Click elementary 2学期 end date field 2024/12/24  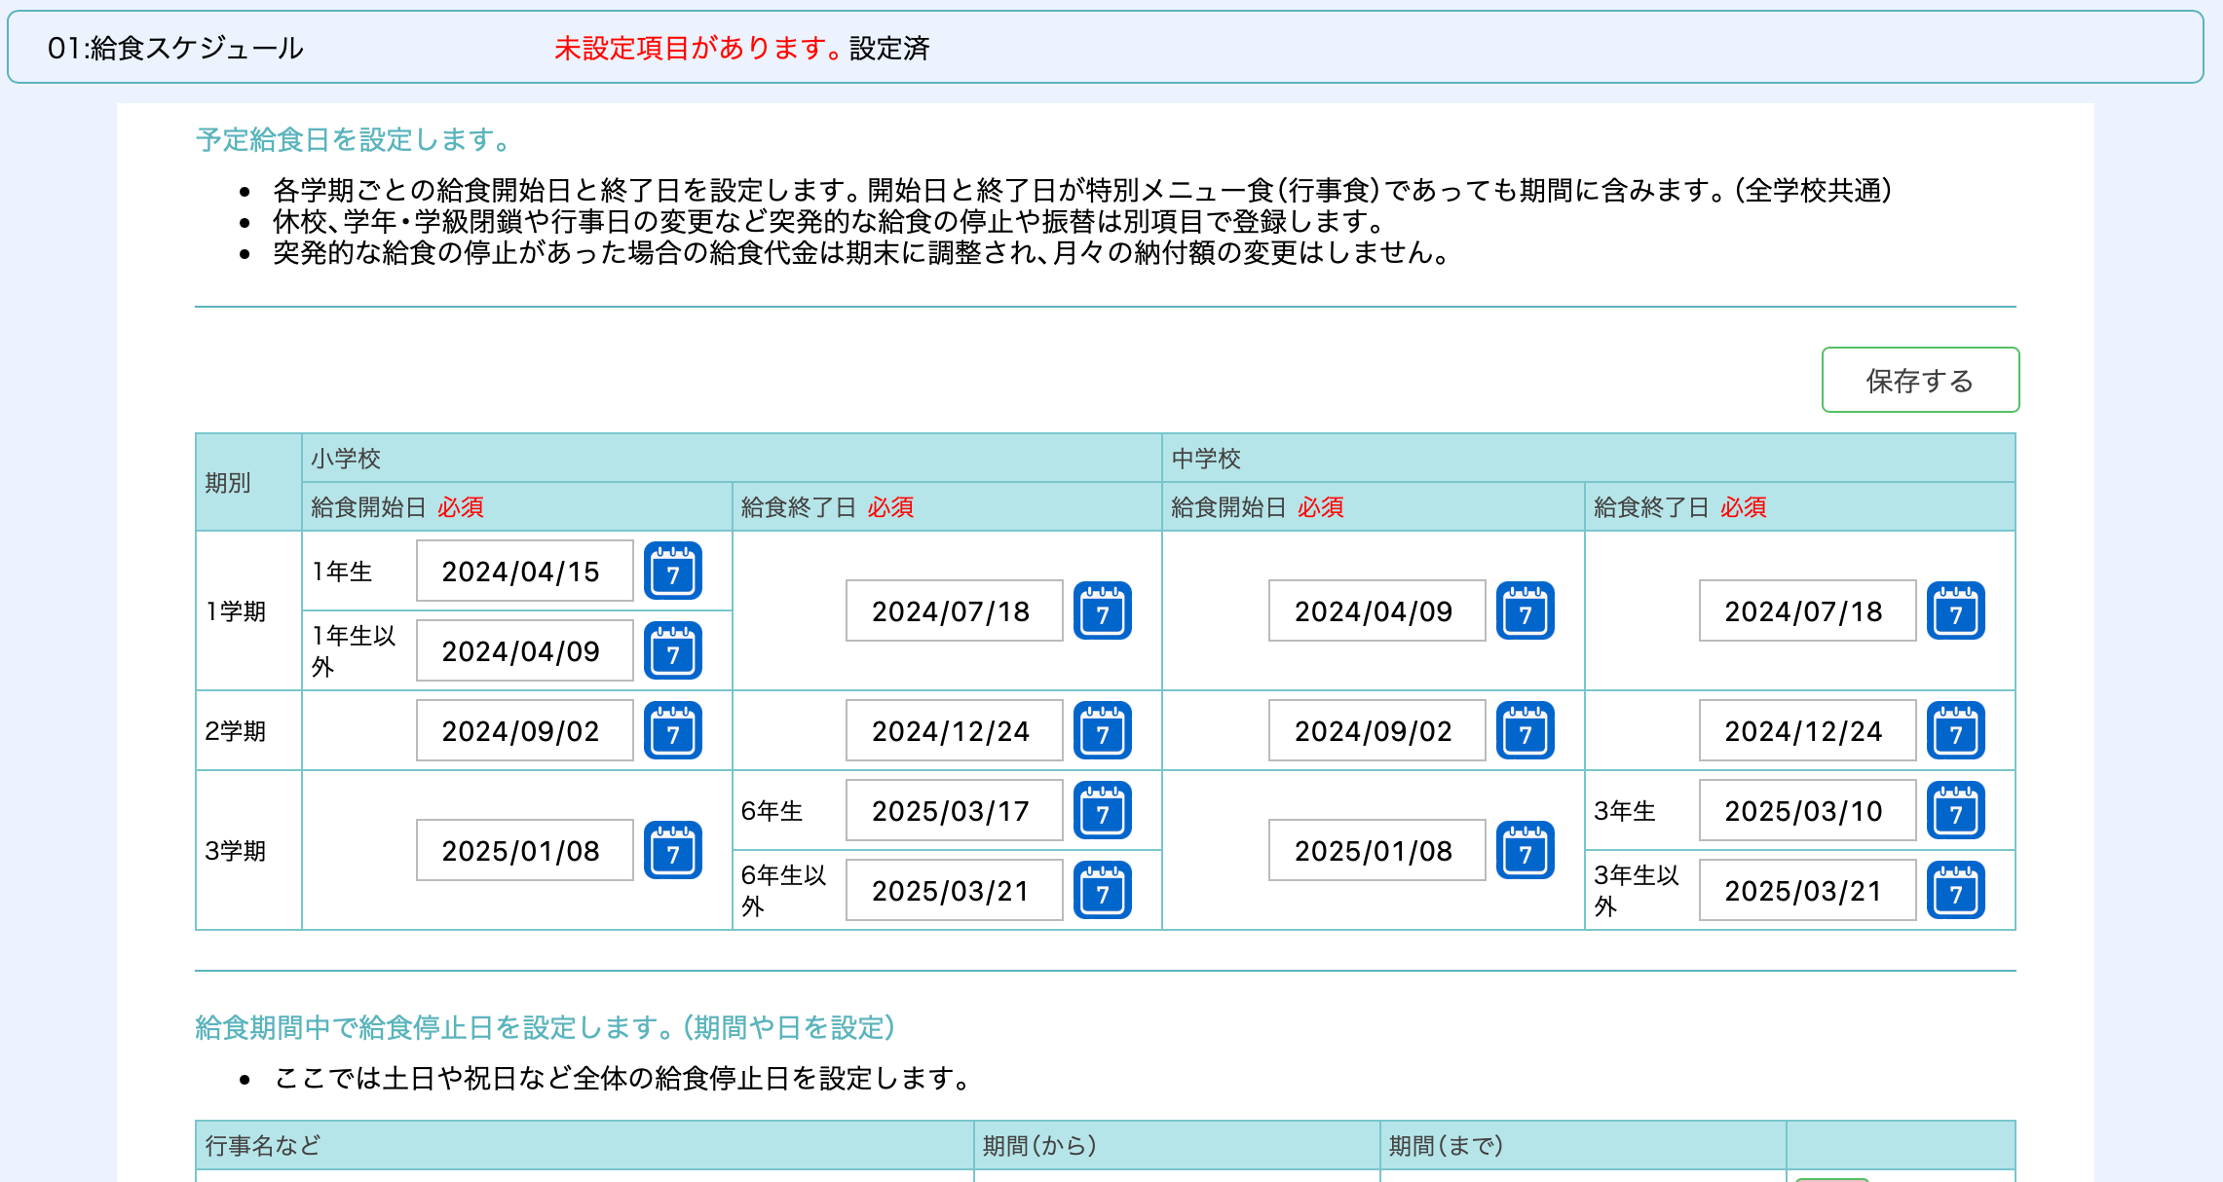coord(953,731)
